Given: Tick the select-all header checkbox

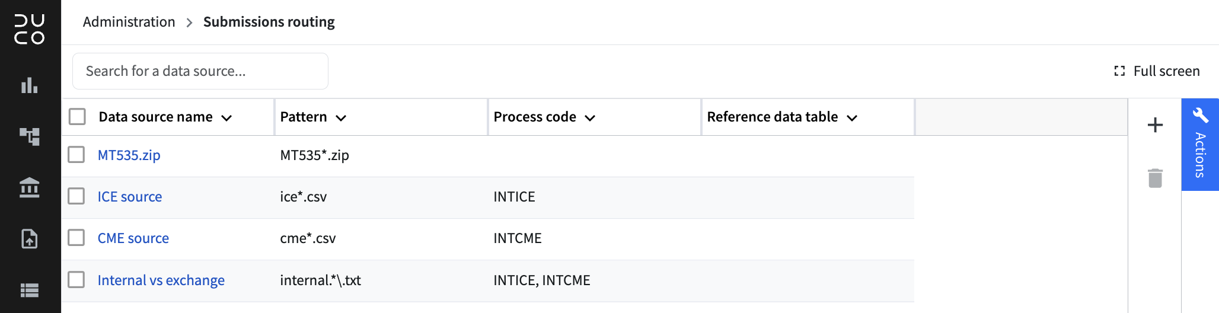Looking at the screenshot, I should coord(77,116).
